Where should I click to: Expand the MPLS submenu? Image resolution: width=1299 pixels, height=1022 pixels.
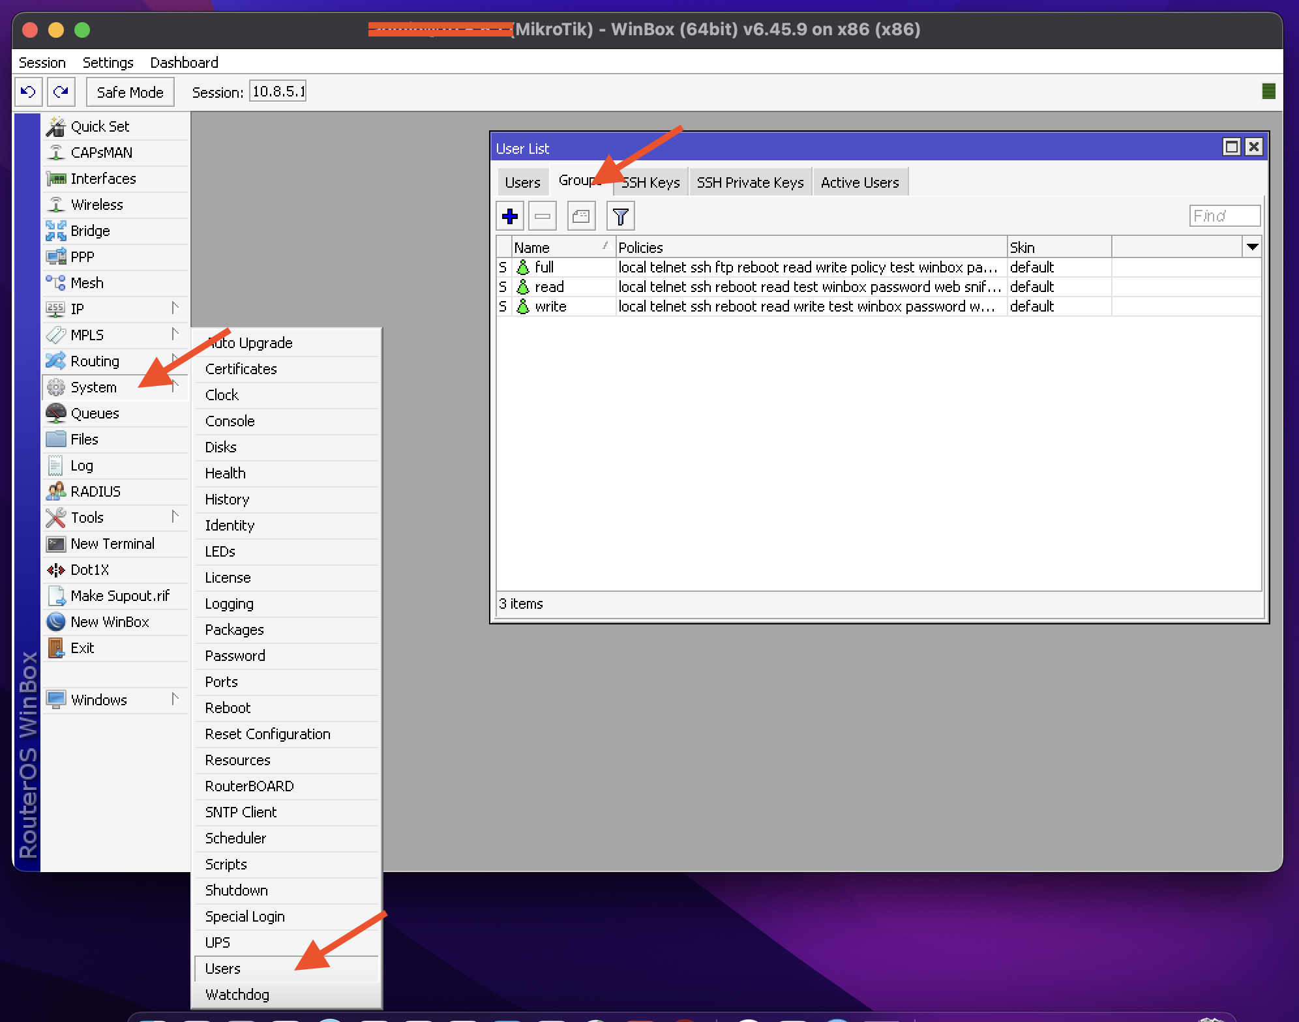coord(115,335)
